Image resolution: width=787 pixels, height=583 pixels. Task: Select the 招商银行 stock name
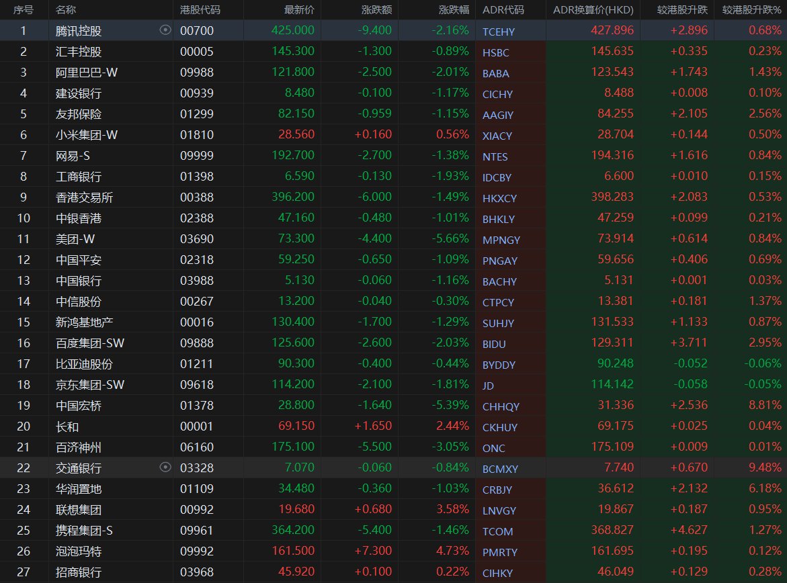79,572
